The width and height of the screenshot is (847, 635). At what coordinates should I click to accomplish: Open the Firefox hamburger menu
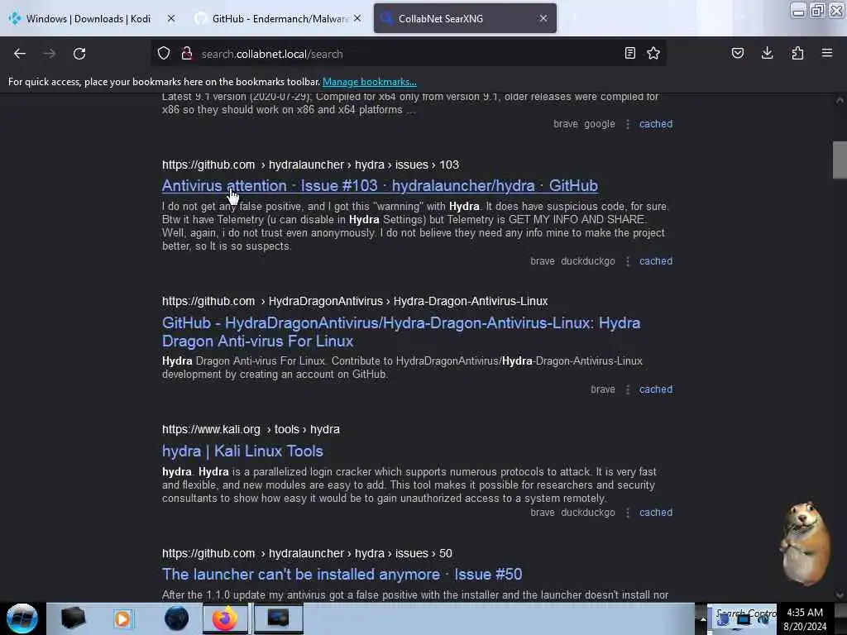point(827,53)
